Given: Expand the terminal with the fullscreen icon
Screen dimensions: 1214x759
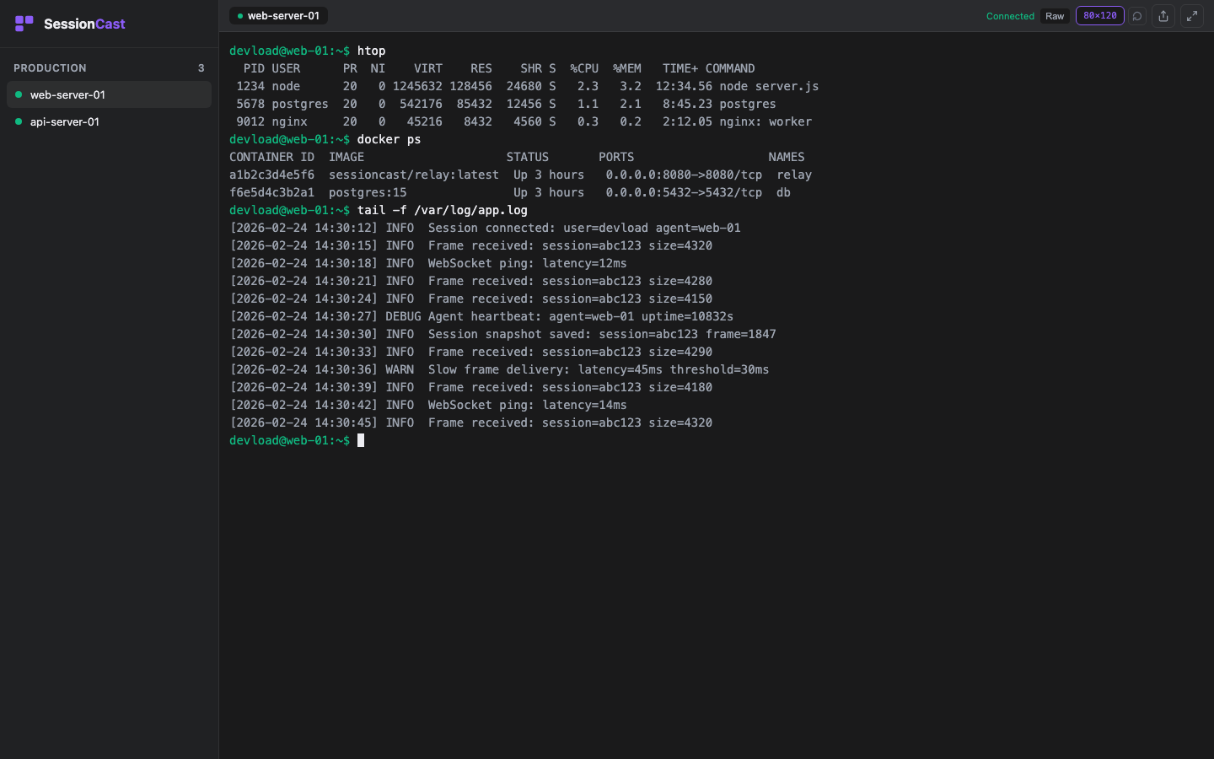Looking at the screenshot, I should click(x=1192, y=16).
